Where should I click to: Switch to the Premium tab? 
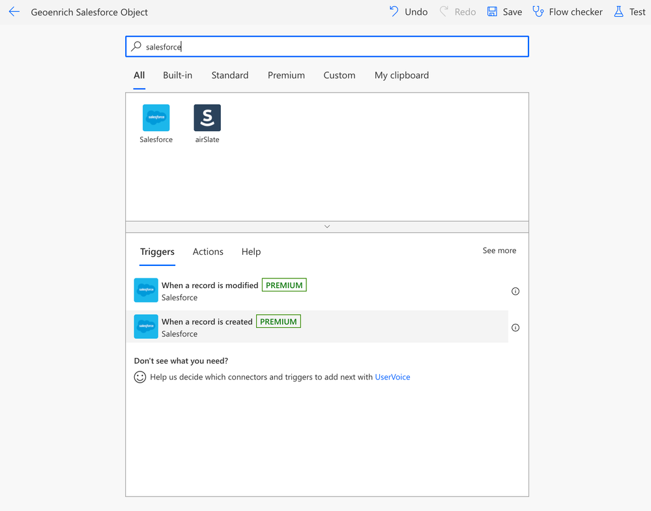pos(286,76)
